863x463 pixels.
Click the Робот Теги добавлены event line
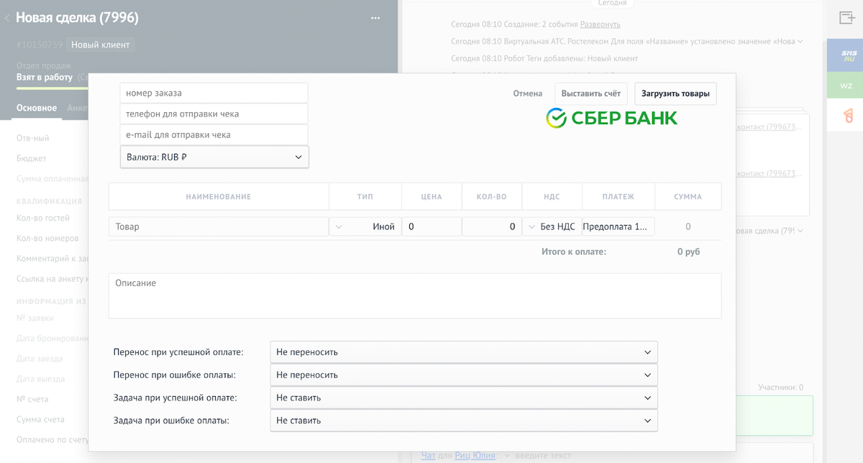tap(544, 58)
